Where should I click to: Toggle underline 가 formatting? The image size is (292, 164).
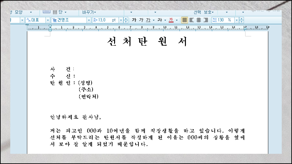point(148,20)
